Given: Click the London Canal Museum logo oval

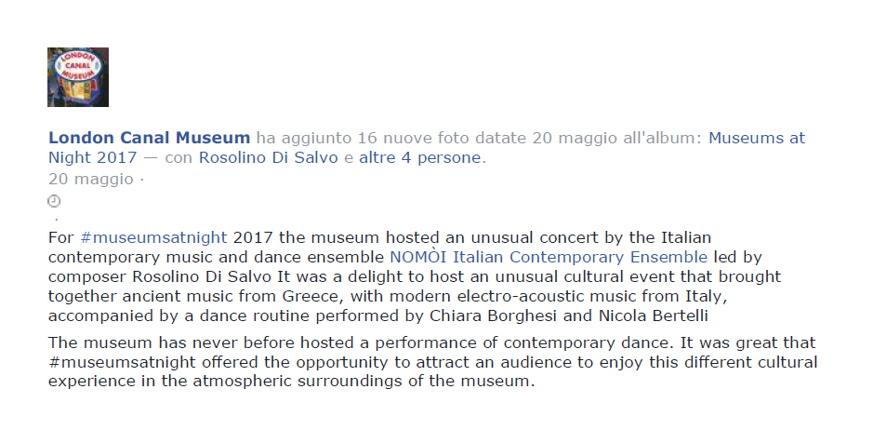Looking at the screenshot, I should click(78, 67).
